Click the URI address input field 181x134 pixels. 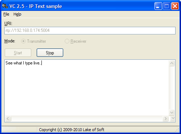tap(90, 30)
